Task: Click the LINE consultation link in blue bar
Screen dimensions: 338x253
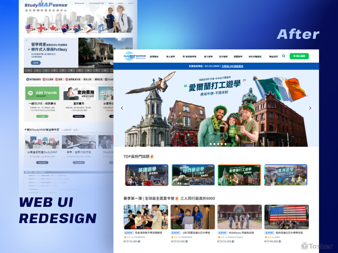Action: [x=233, y=66]
